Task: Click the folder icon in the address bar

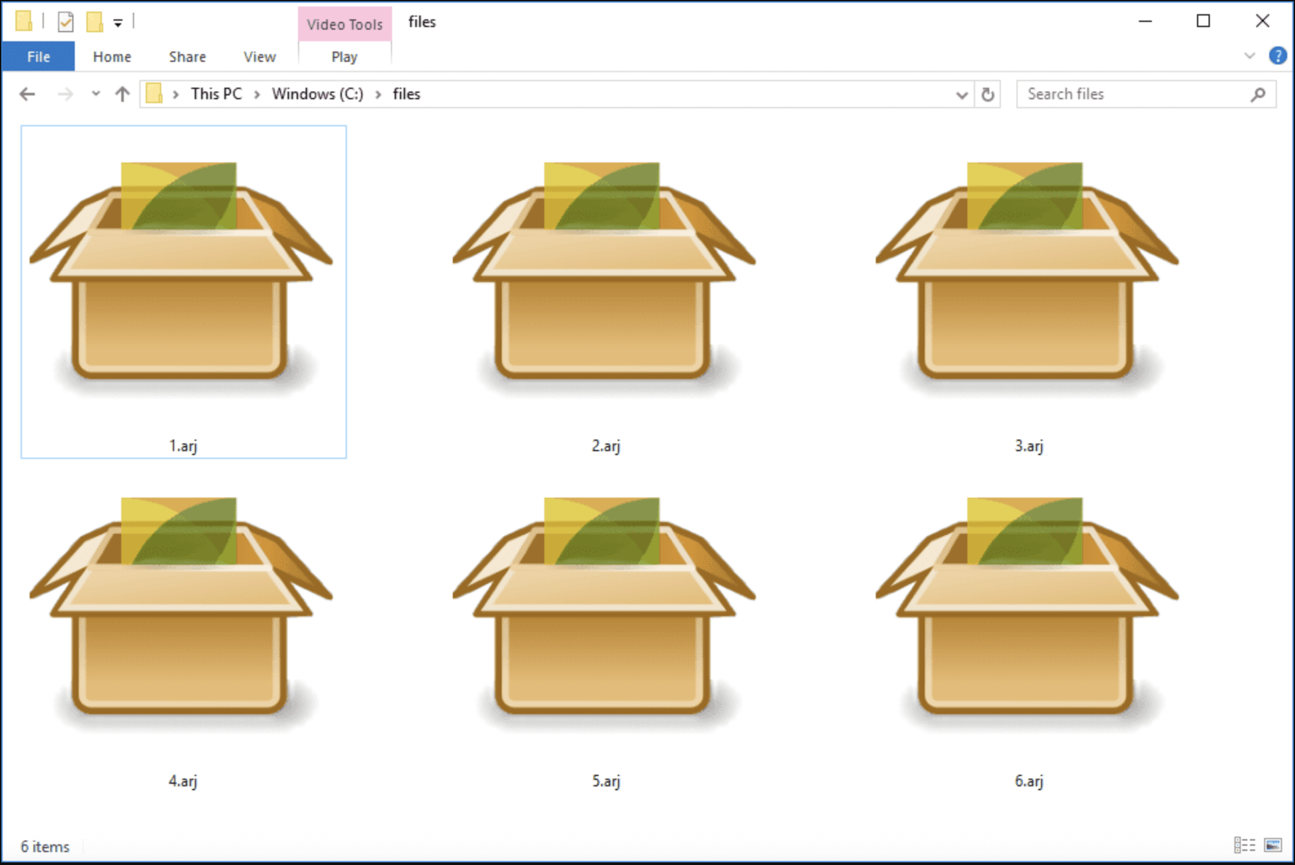Action: pos(155,93)
